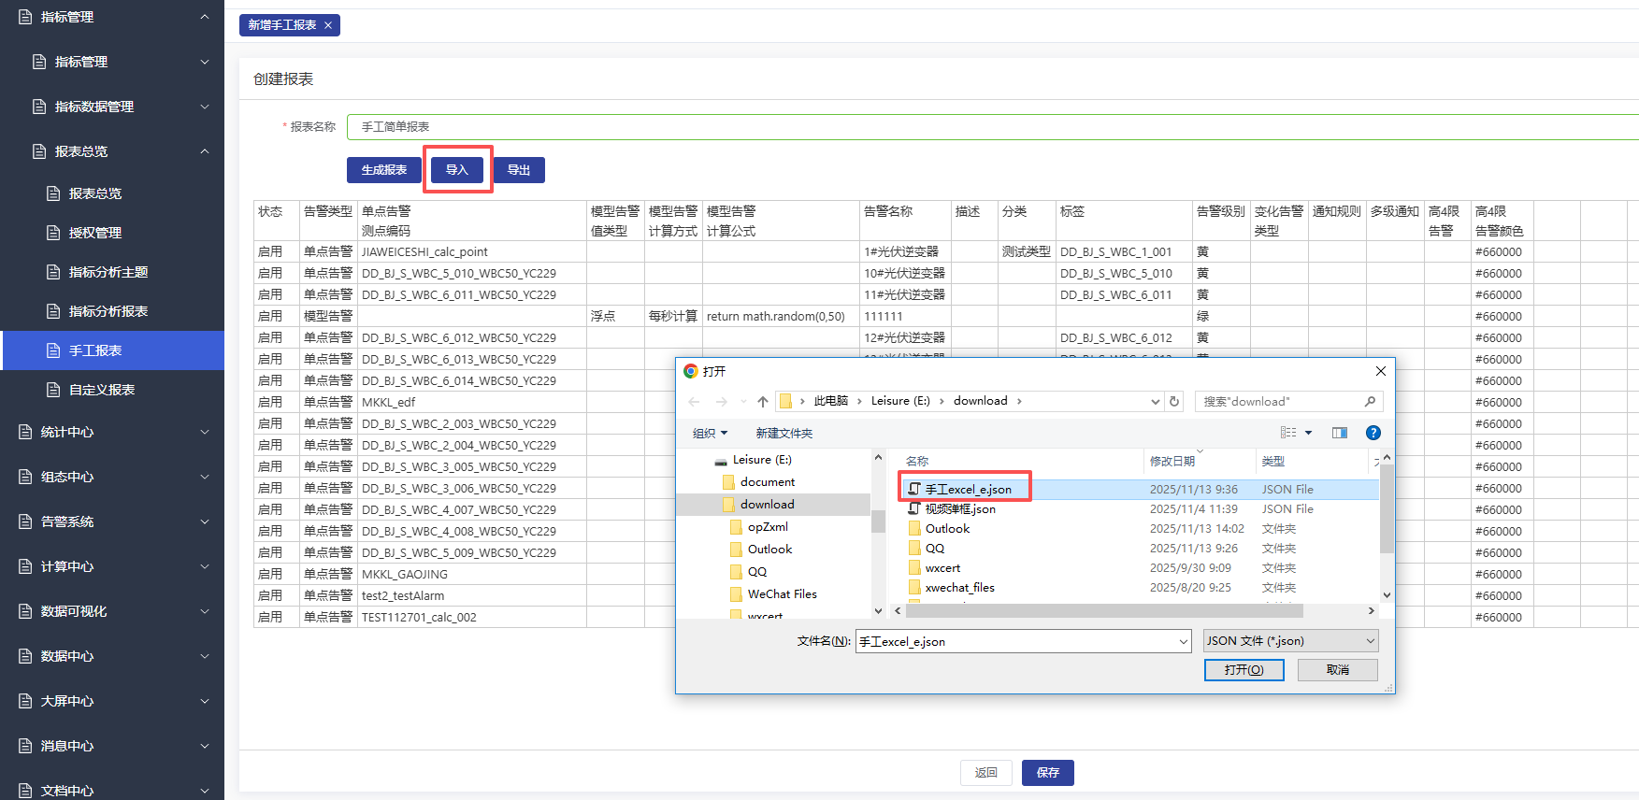Open 自定义报表 in the sidebar
The image size is (1639, 800).
point(102,390)
